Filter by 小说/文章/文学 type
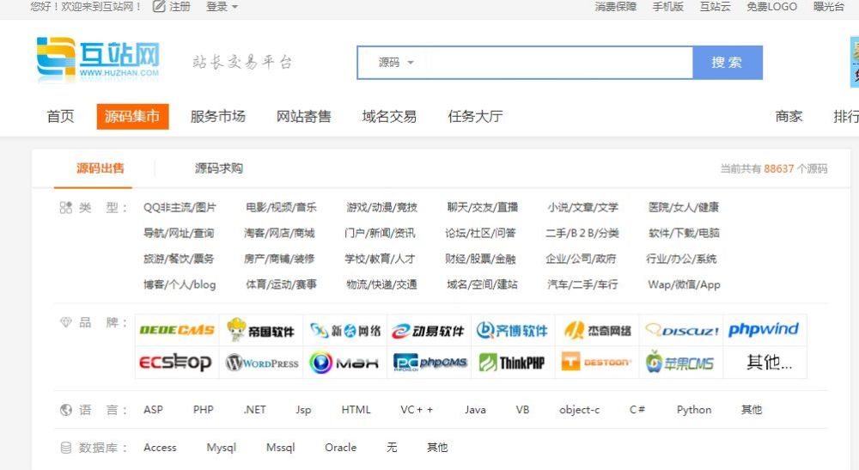 (x=583, y=208)
